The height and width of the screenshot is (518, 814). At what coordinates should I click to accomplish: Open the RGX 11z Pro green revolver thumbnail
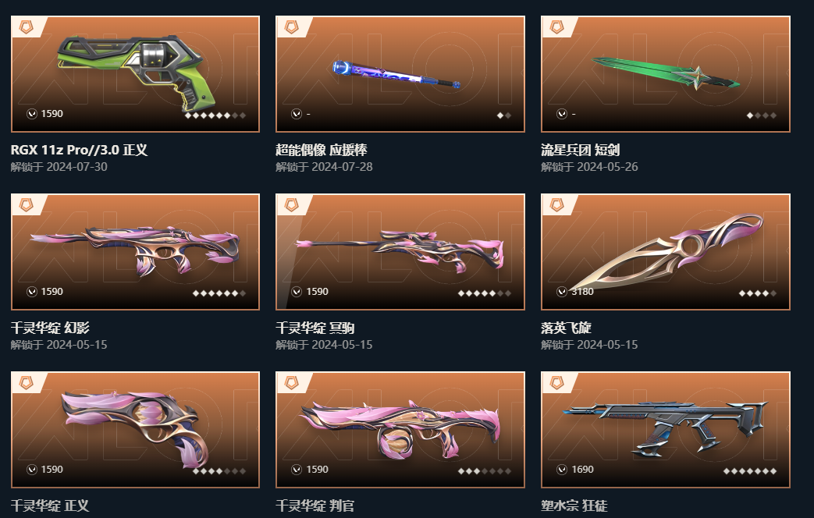tap(135, 73)
